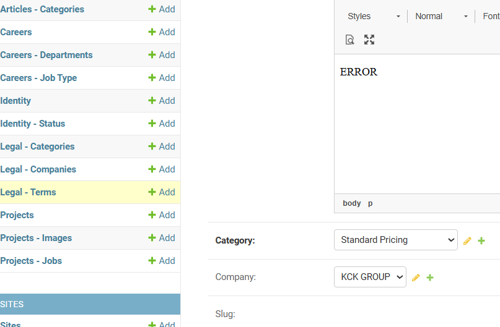Select the body element in editor path bar
500x327 pixels.
[351, 203]
